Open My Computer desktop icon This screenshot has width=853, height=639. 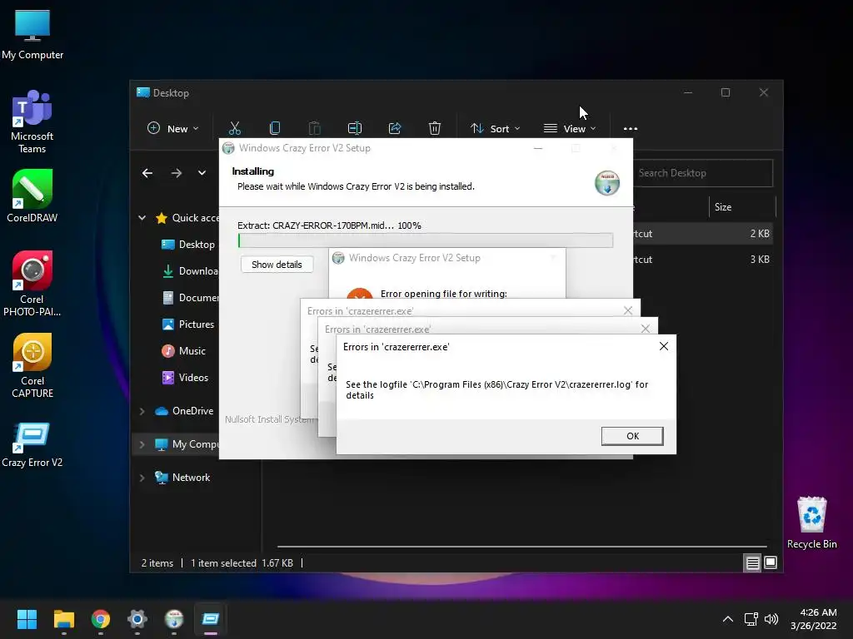pos(32,34)
